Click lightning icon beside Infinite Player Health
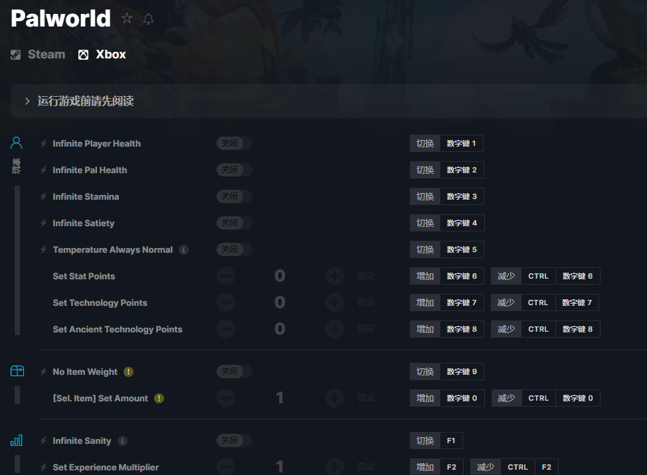This screenshot has height=475, width=647. pyautogui.click(x=44, y=143)
